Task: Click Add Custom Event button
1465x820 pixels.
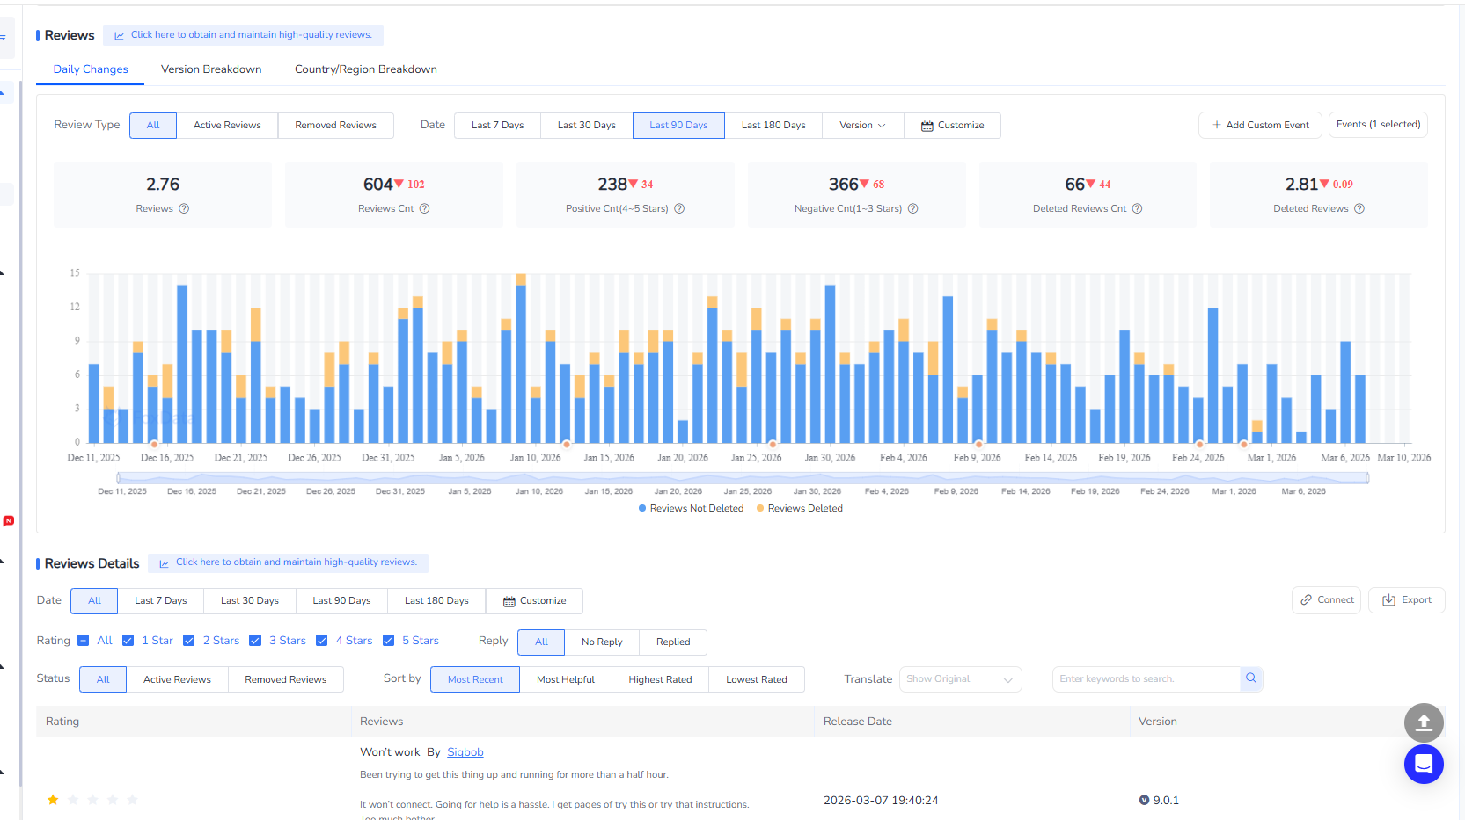Action: 1260,126
